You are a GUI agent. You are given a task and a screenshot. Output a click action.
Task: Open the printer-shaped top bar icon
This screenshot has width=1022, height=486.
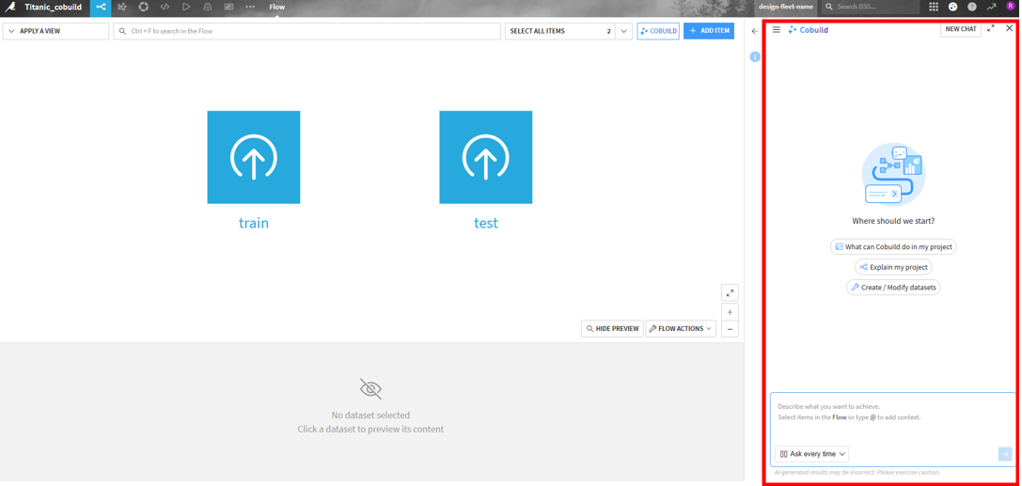tap(207, 8)
